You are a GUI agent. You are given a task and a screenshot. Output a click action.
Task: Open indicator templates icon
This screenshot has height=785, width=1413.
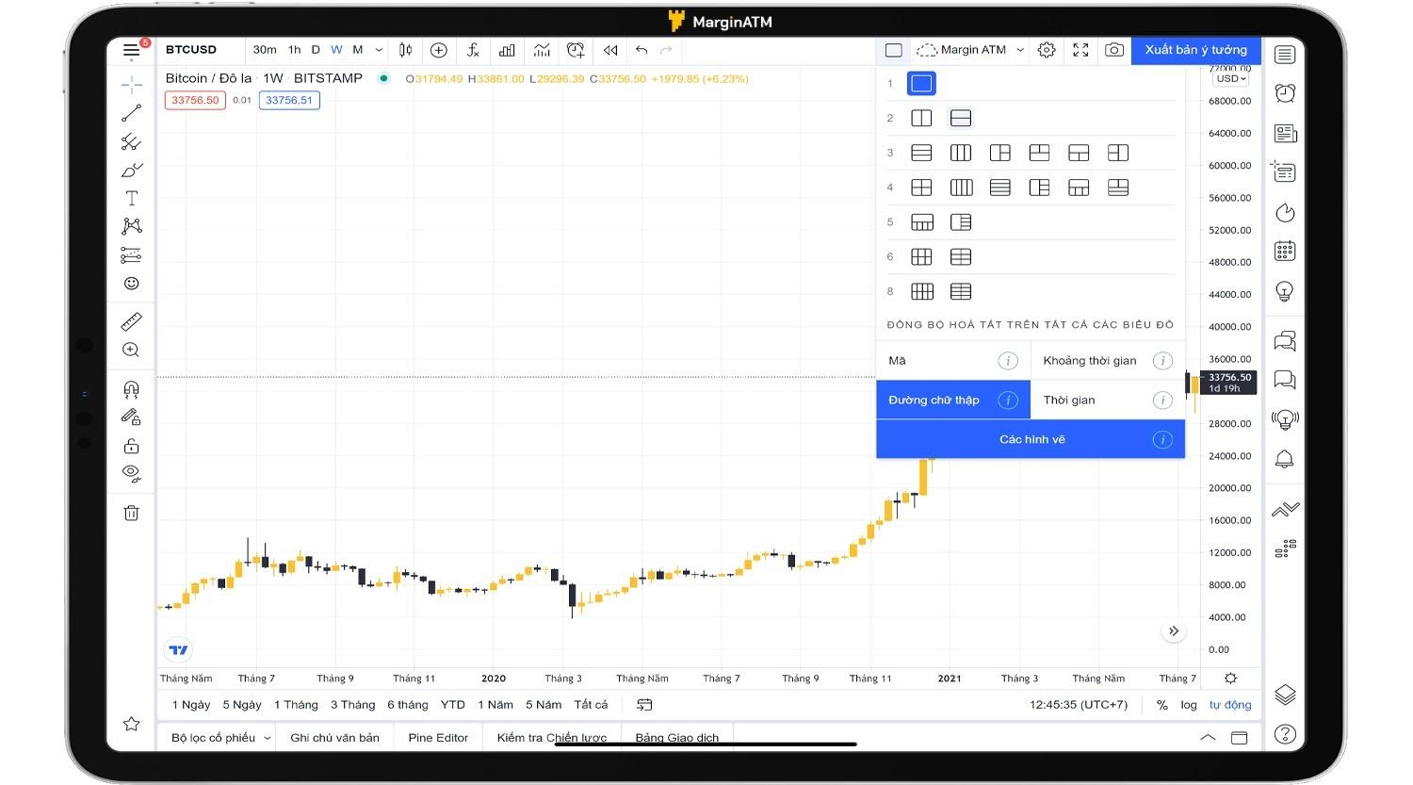(x=542, y=50)
